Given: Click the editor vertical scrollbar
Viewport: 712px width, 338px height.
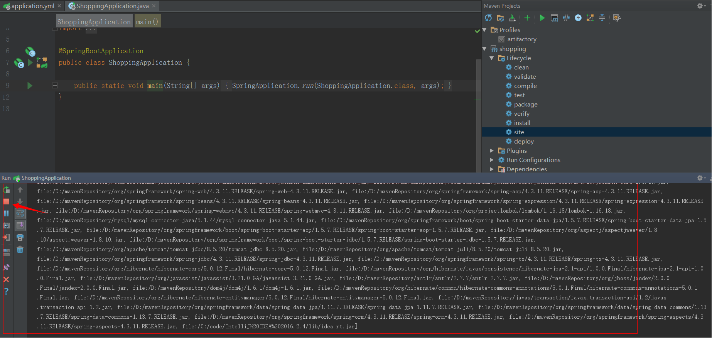Looking at the screenshot, I should [x=479, y=116].
